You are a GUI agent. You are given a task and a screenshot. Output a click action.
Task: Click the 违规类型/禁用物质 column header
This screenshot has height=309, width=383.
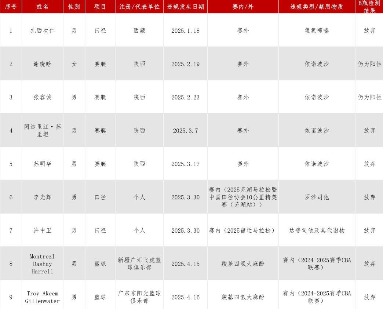pyautogui.click(x=317, y=7)
